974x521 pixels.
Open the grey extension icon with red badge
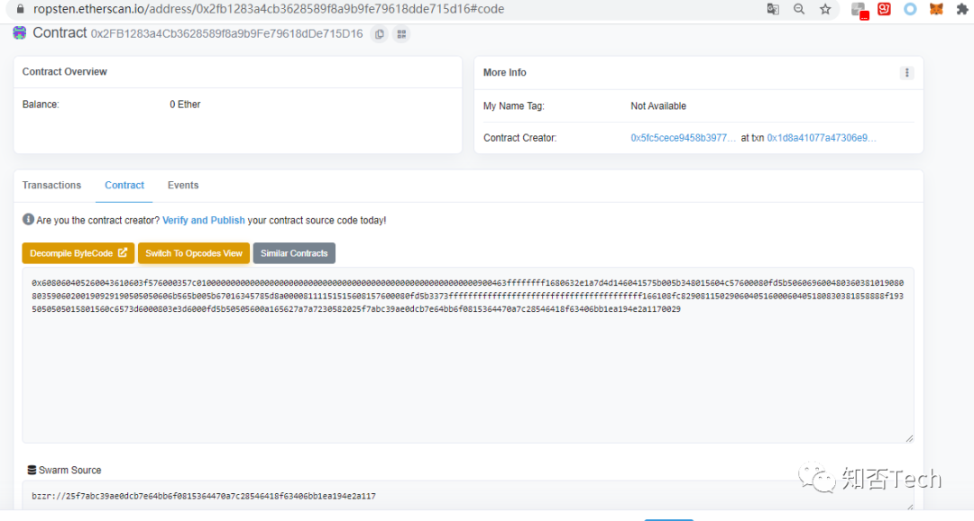click(859, 10)
